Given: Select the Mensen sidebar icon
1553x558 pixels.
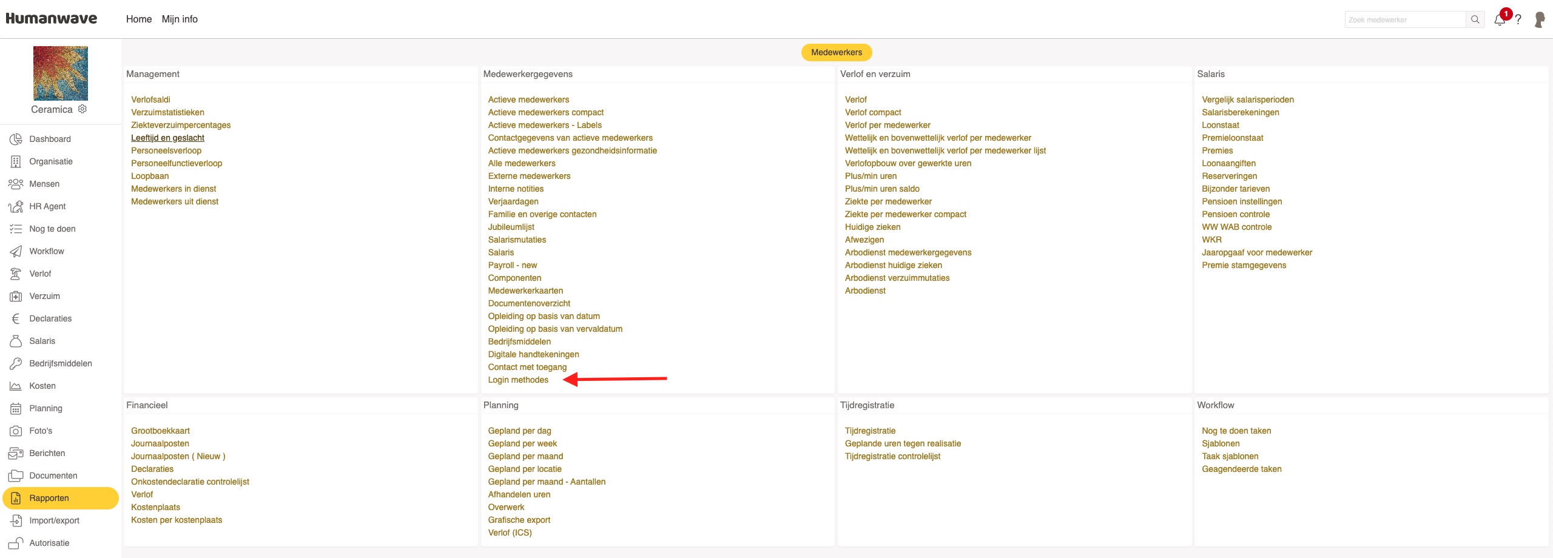Looking at the screenshot, I should 16,184.
